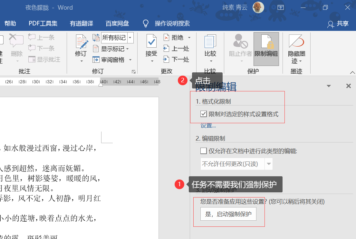Click the Share (共享) person icon
Screen dimensions: 356x239
(x=331, y=24)
